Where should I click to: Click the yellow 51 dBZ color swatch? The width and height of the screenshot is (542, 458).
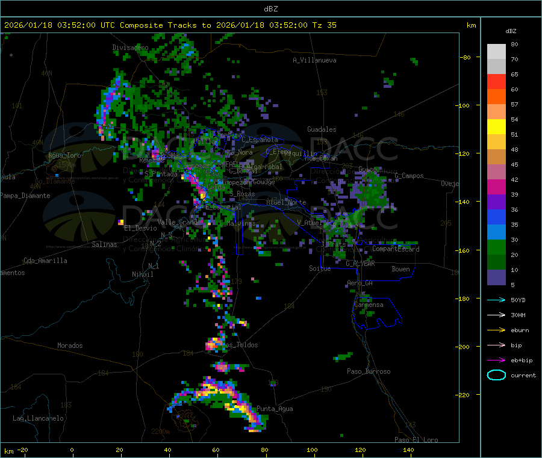coord(496,127)
